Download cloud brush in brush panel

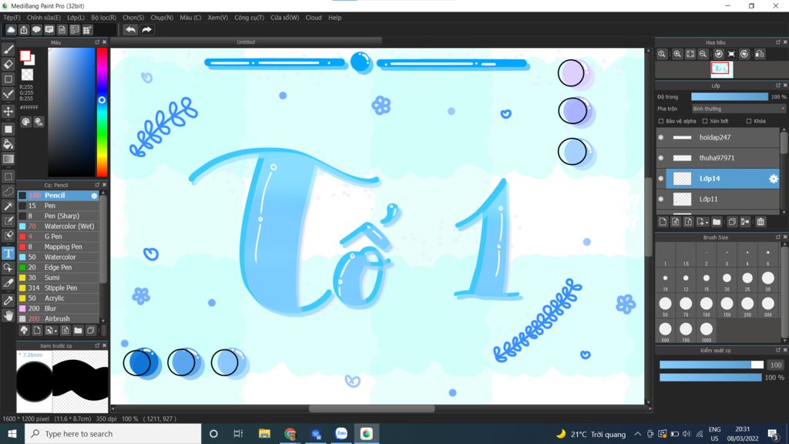click(24, 330)
